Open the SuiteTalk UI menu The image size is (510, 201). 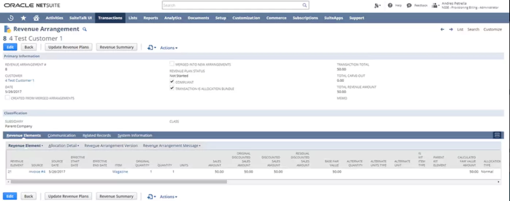(x=81, y=18)
